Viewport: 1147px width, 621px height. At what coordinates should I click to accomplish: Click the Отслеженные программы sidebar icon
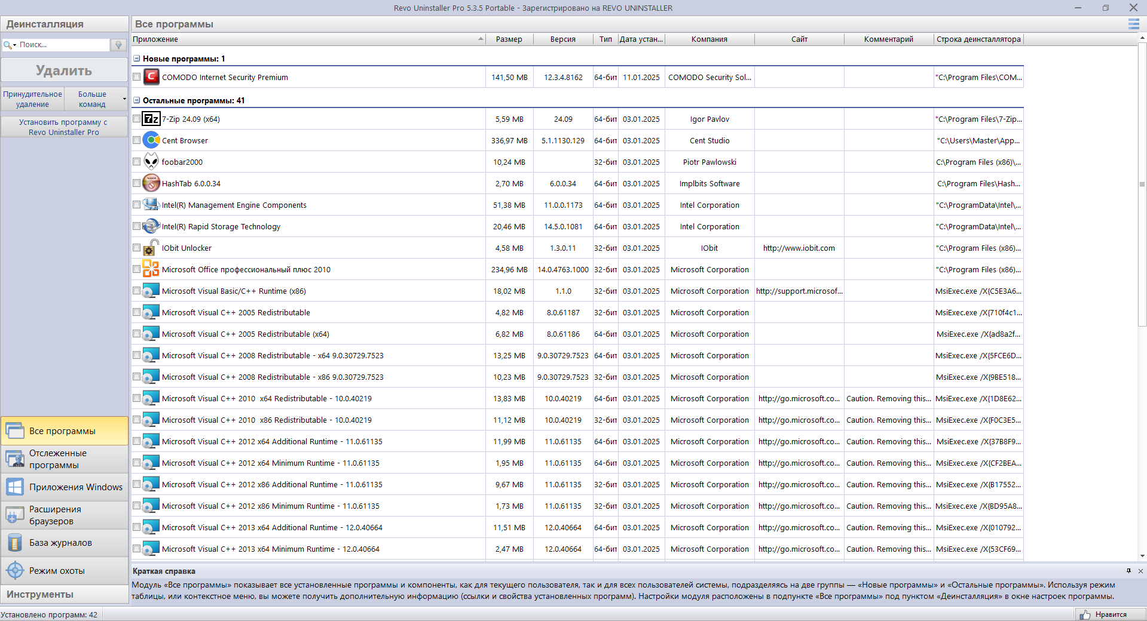(x=15, y=459)
